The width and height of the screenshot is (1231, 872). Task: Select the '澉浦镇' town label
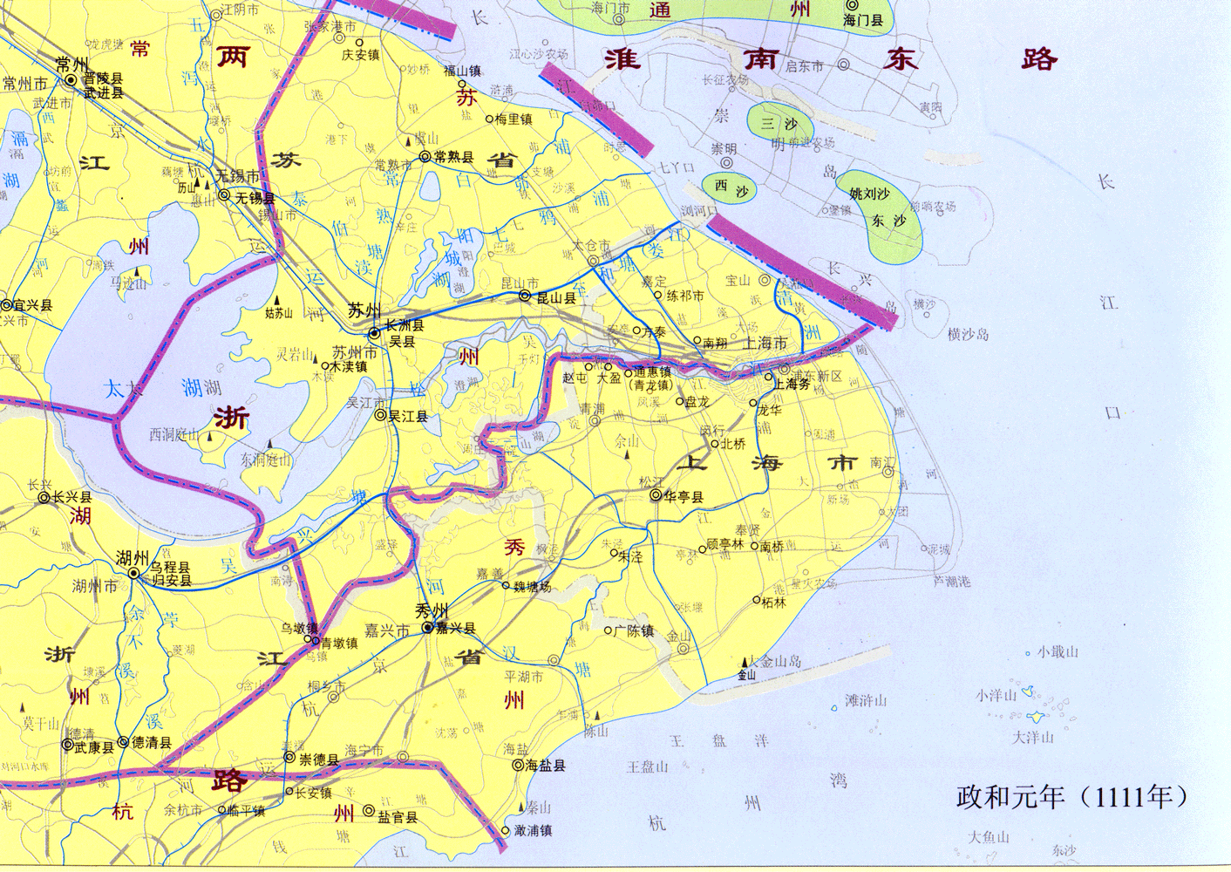pos(533,831)
